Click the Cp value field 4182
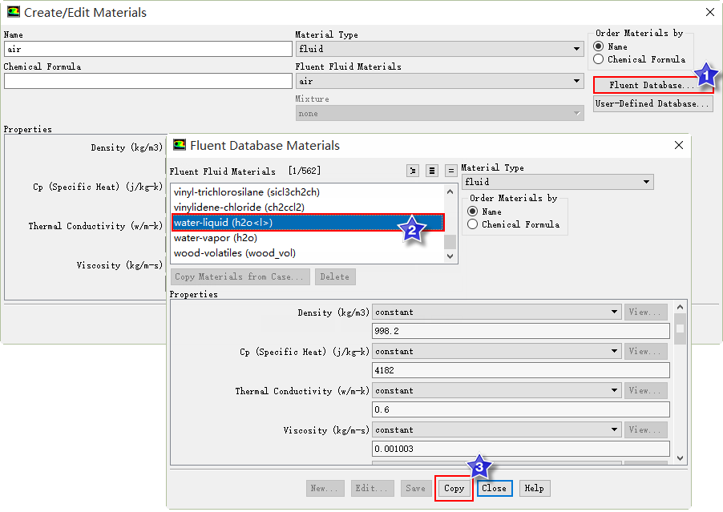This screenshot has height=512, width=723. 520,370
